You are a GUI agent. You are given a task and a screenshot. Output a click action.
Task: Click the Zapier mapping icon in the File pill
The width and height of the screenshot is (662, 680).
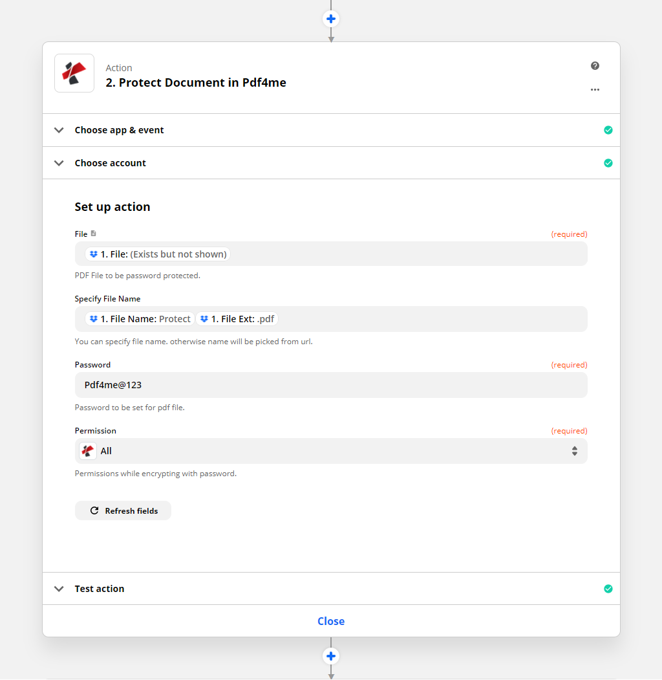[94, 254]
